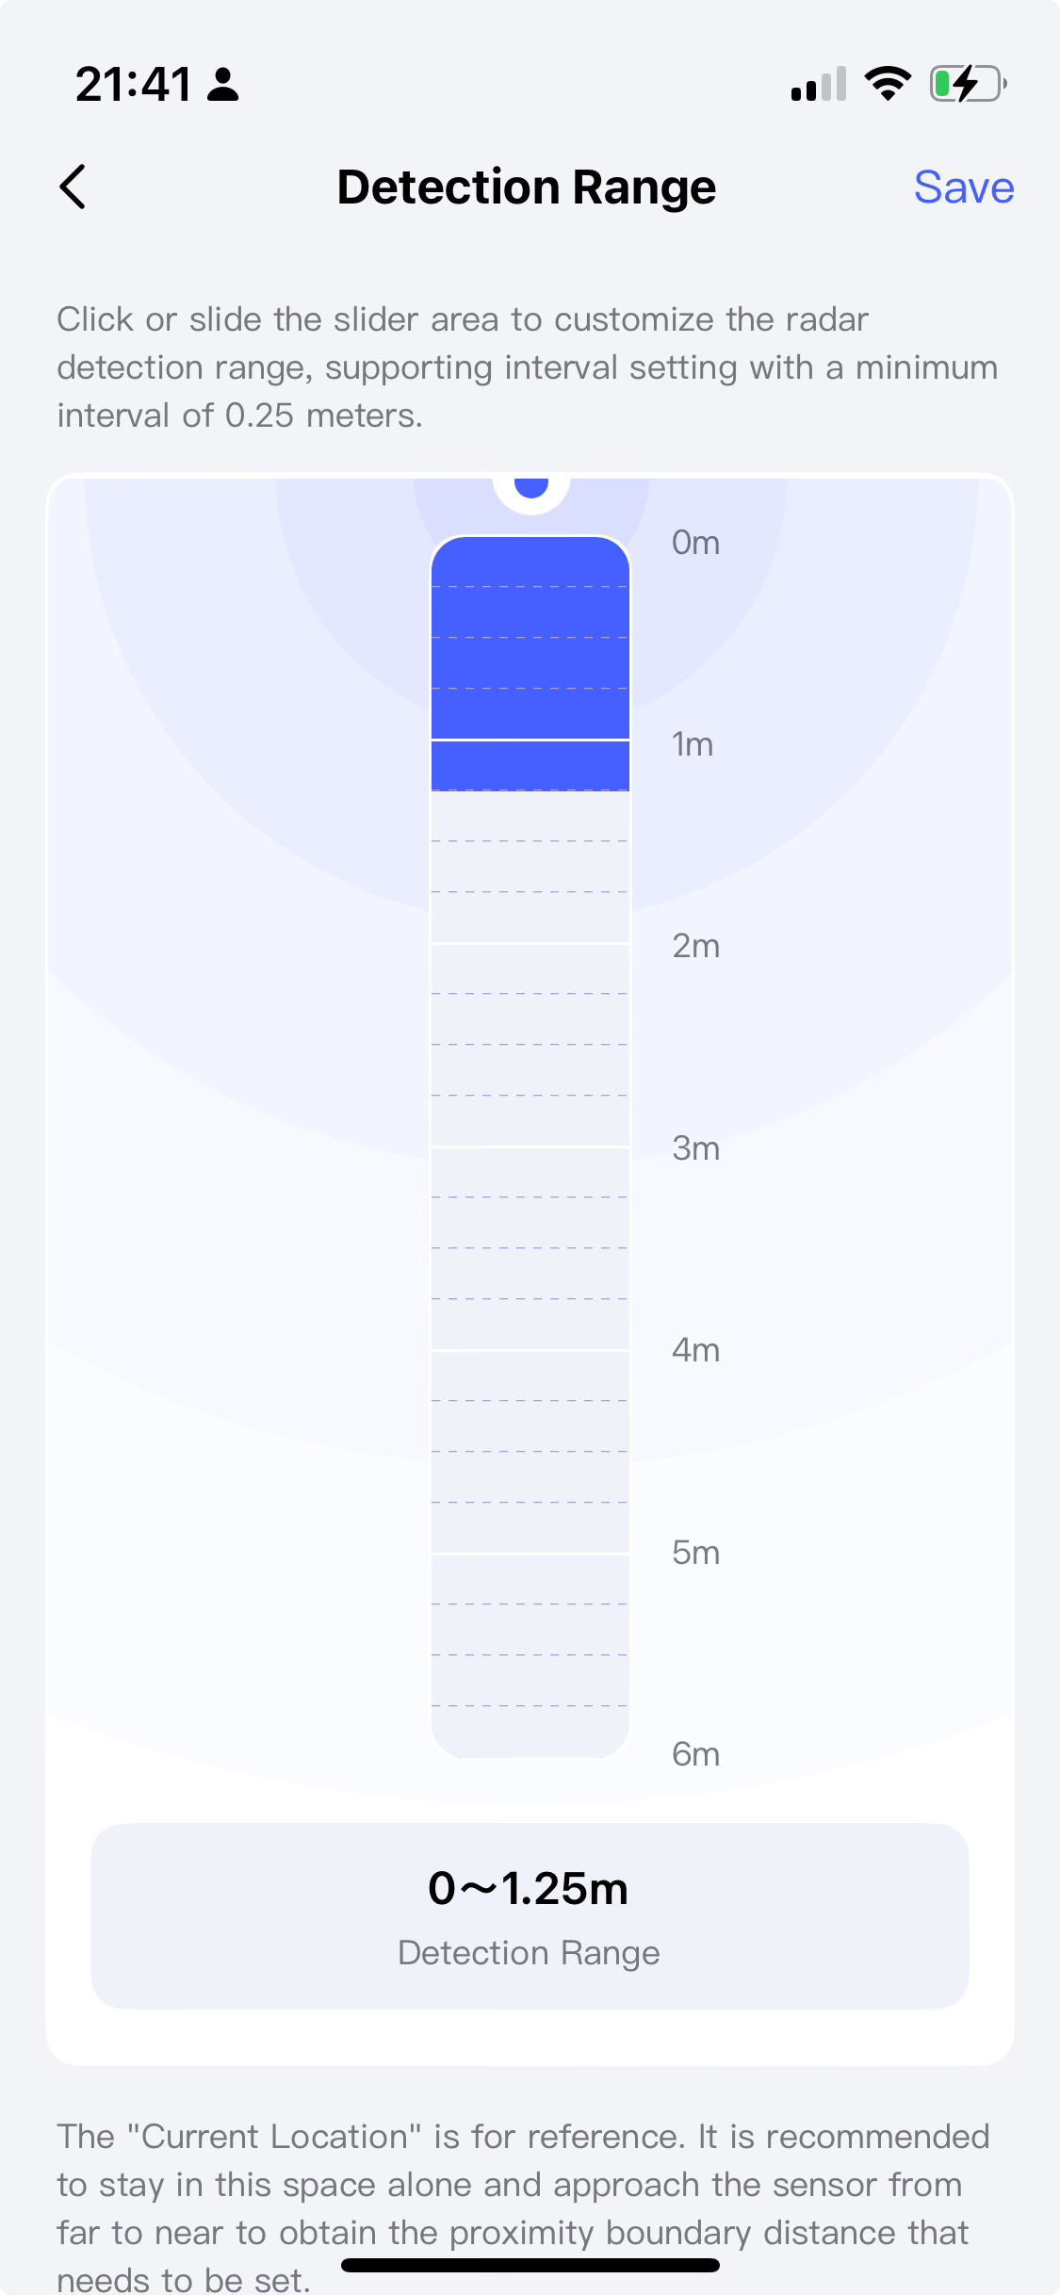Tap the 0m distance label
The width and height of the screenshot is (1060, 2295).
(x=695, y=543)
